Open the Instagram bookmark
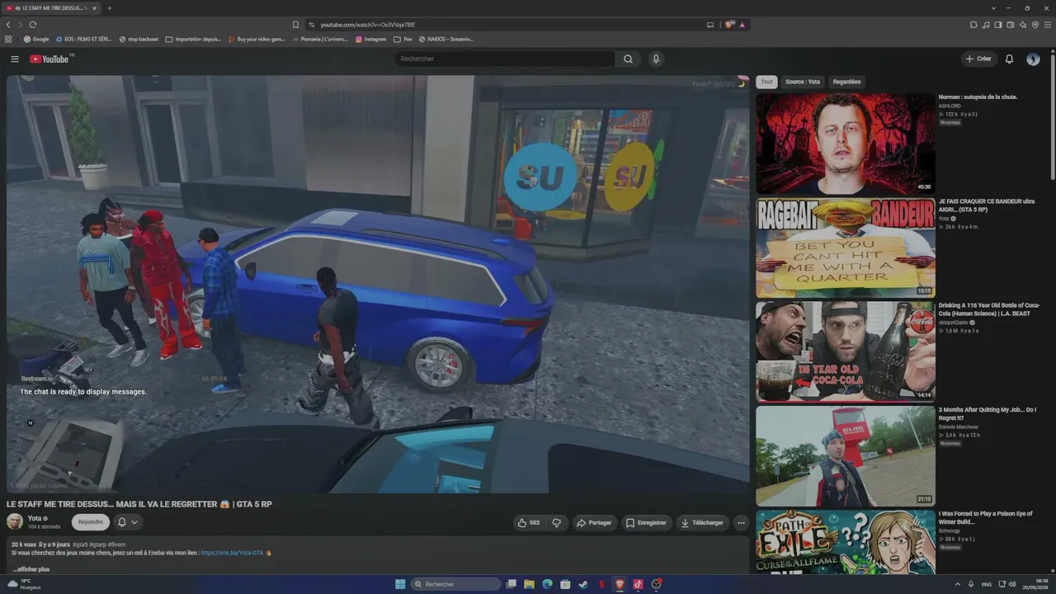 pos(370,39)
